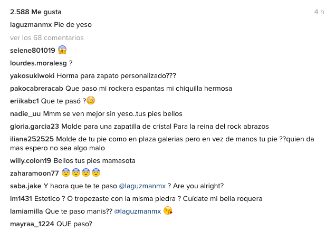This screenshot has width=335, height=231.
Task: Visit iliana252525 profile page
Action: pyautogui.click(x=32, y=139)
